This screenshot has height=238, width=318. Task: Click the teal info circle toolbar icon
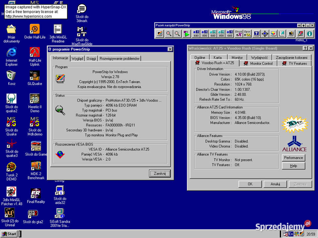tap(309, 34)
